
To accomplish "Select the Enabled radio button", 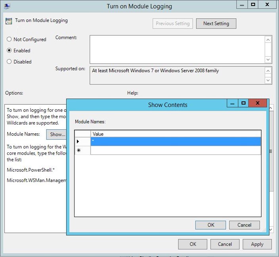I will (x=10, y=50).
